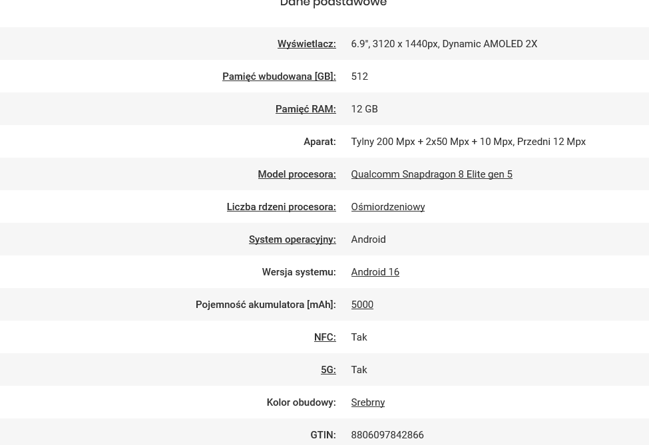Click the NFC label link
649x445 pixels.
325,337
